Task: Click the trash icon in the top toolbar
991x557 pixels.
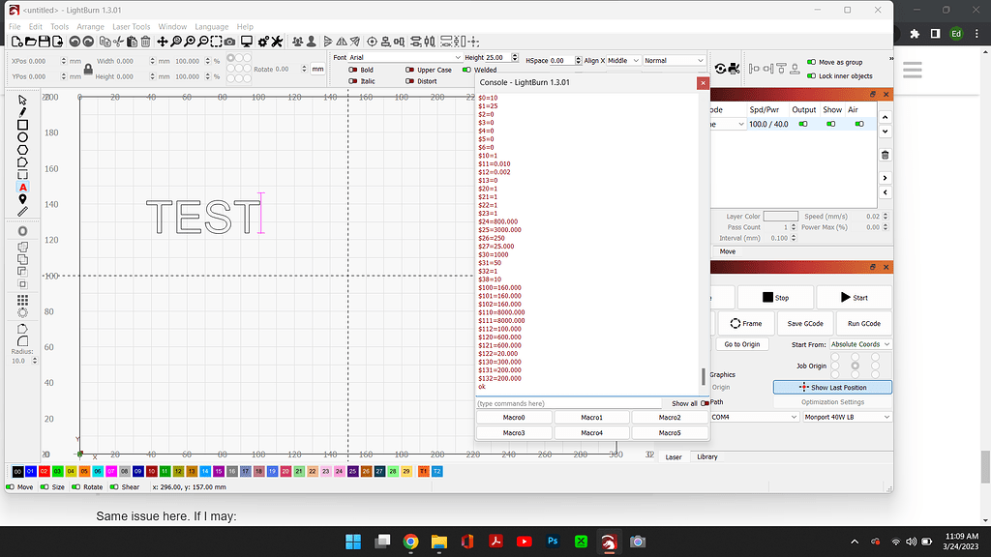Action: pos(145,42)
